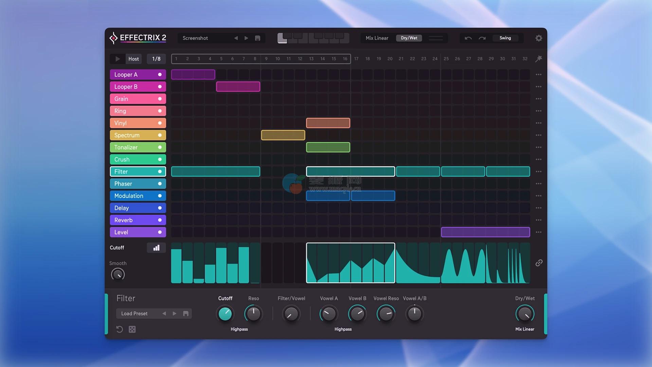Open the 1/8 step rate dropdown
This screenshot has width=652, height=367.
pyautogui.click(x=156, y=59)
